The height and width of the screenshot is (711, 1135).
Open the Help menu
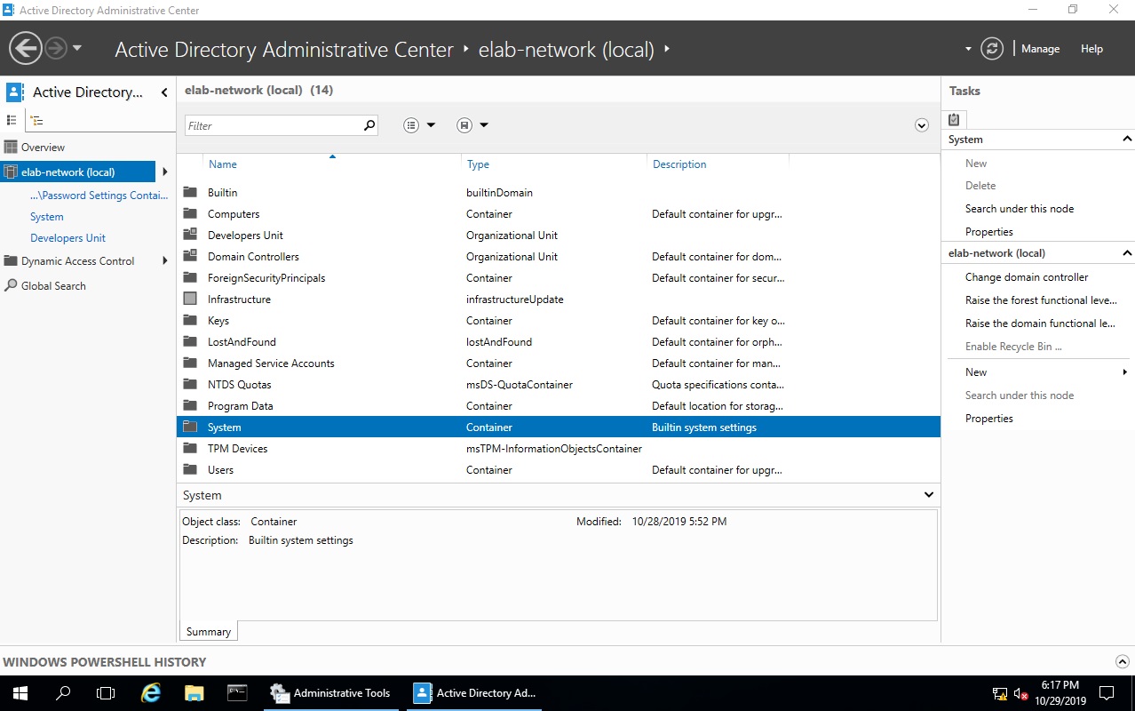pyautogui.click(x=1091, y=49)
